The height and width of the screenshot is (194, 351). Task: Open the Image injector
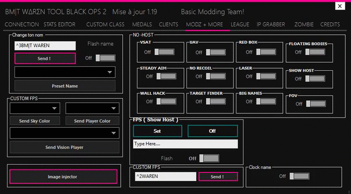click(x=63, y=177)
